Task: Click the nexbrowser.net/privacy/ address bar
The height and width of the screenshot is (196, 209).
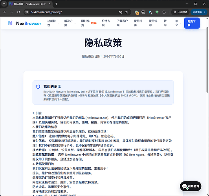Action: point(46,12)
